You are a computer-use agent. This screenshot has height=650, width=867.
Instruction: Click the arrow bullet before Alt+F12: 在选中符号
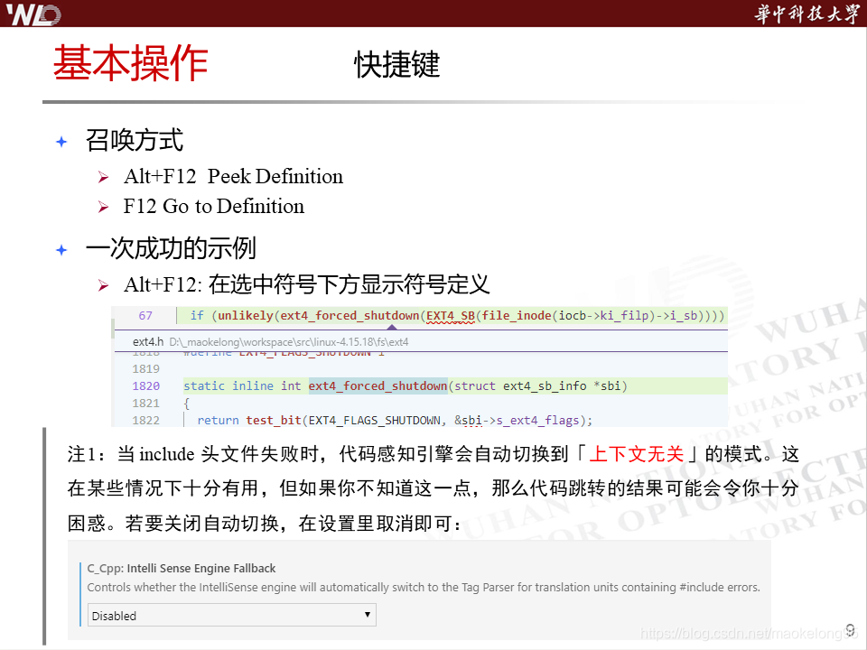pos(103,285)
